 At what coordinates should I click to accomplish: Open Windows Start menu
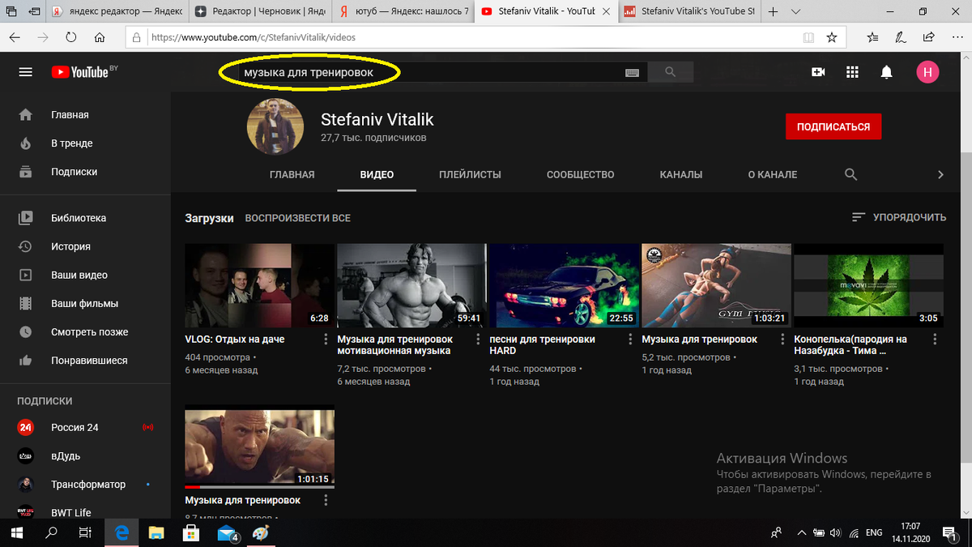point(16,533)
